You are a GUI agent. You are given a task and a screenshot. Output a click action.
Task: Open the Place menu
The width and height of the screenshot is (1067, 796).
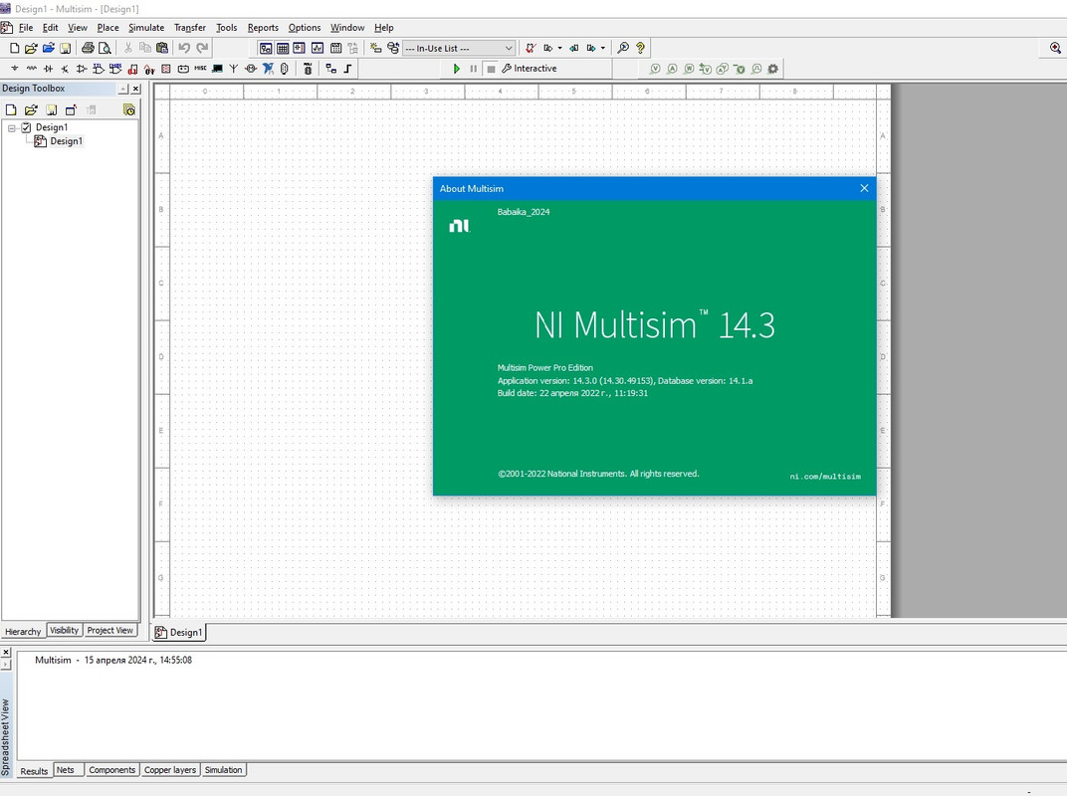point(108,28)
